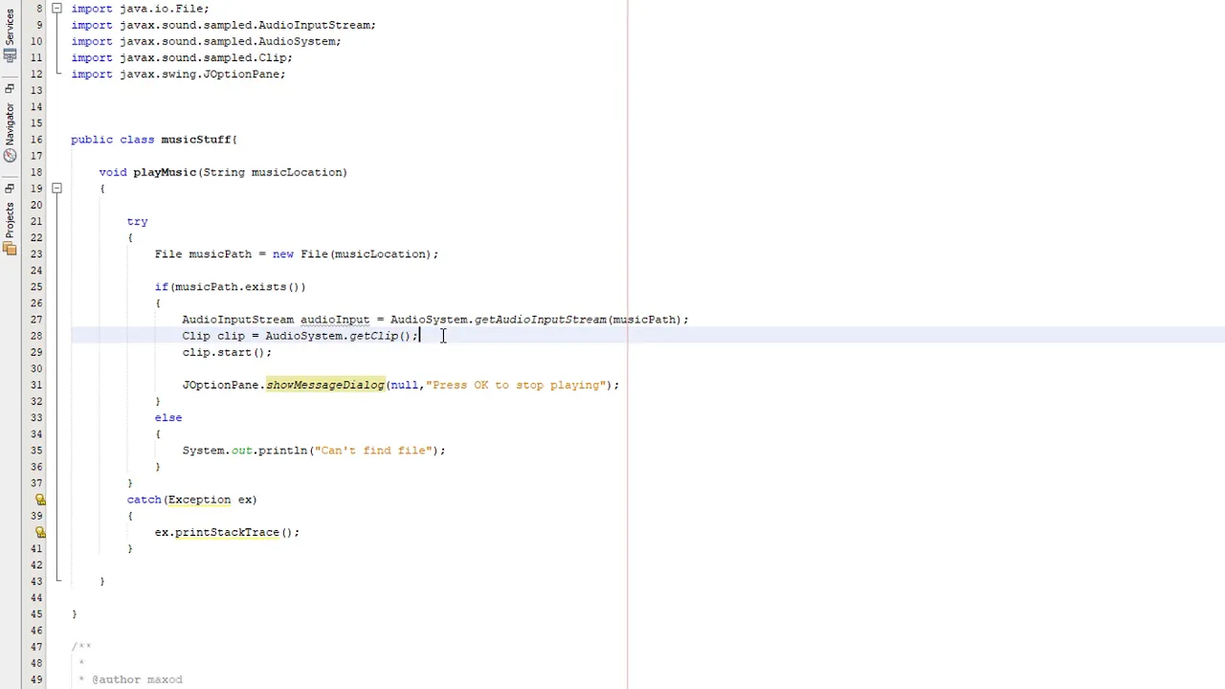Click the "Can't find file" string

pyautogui.click(x=374, y=451)
